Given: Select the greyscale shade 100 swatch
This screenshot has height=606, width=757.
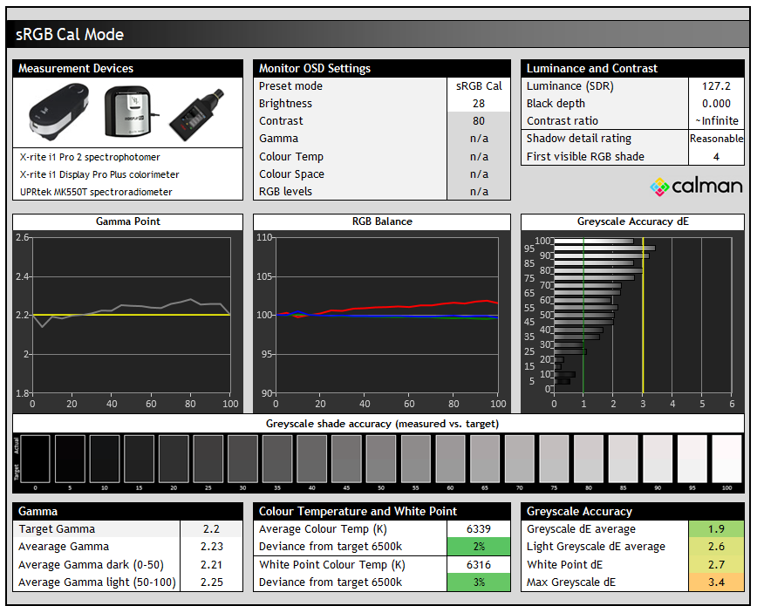Looking at the screenshot, I should point(726,458).
